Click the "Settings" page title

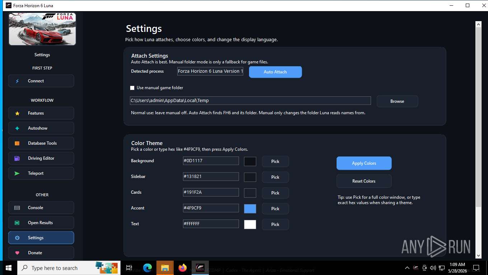coord(144,29)
